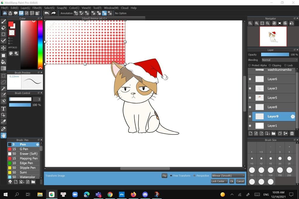Hide Layer1 using its visibility dot
The width and height of the screenshot is (299, 199).
(x=250, y=126)
